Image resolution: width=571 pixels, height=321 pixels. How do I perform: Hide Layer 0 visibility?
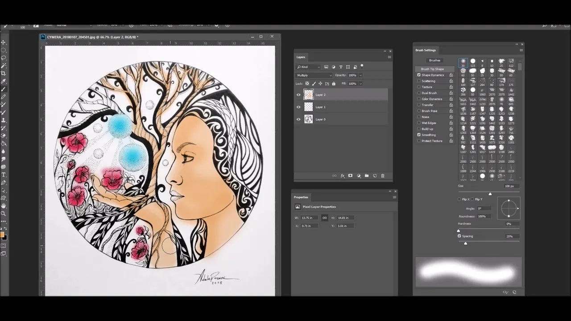coord(298,119)
